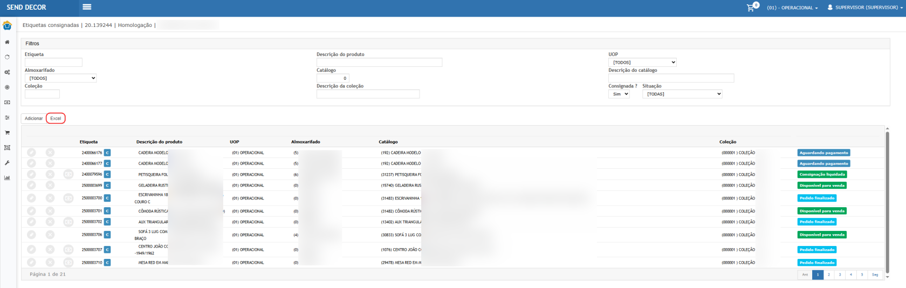Click money icon for label 2500003702
The image size is (906, 288).
pyautogui.click(x=68, y=222)
